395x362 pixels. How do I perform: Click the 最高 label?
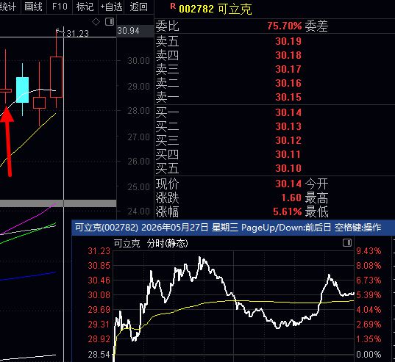(x=316, y=198)
